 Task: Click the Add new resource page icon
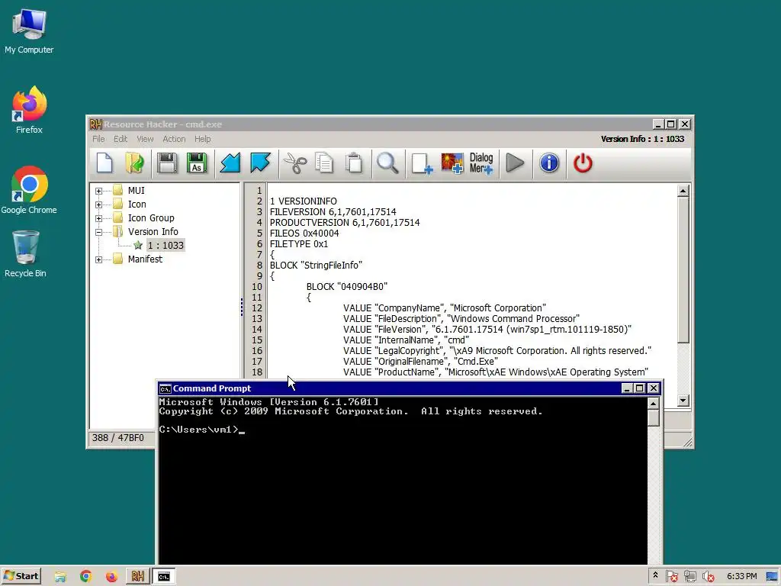pos(422,163)
